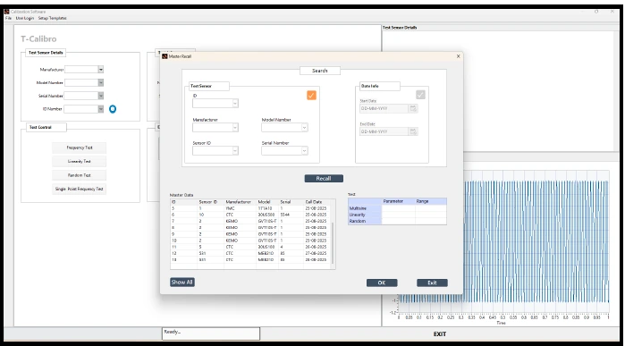Open End Date calendar picker icon
This screenshot has height=346, width=625.
click(x=413, y=131)
